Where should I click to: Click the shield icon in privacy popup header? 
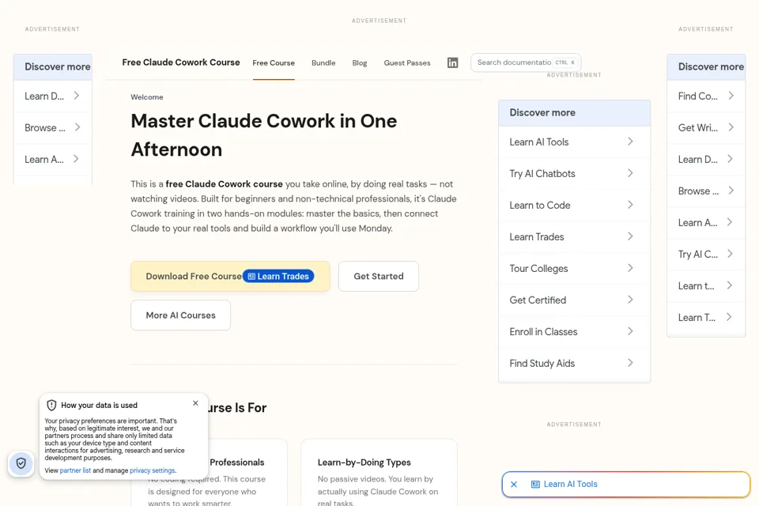coord(51,406)
